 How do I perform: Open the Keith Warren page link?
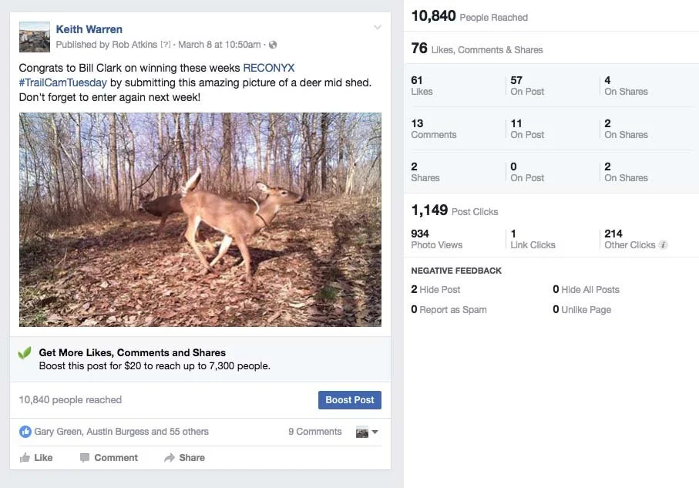click(89, 29)
